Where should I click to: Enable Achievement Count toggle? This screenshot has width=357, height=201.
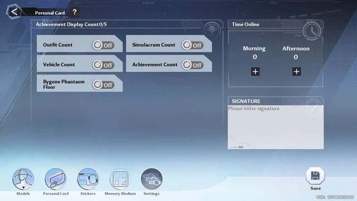click(192, 65)
